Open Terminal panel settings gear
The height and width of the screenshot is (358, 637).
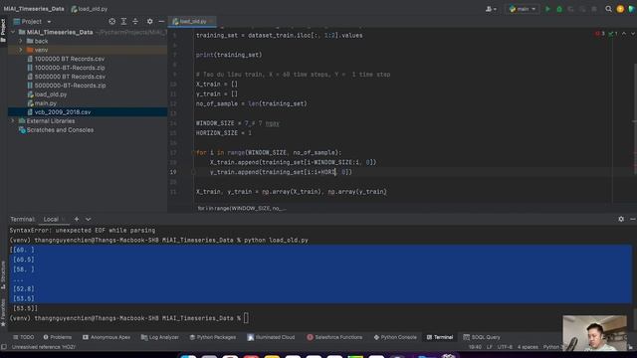tap(621, 219)
